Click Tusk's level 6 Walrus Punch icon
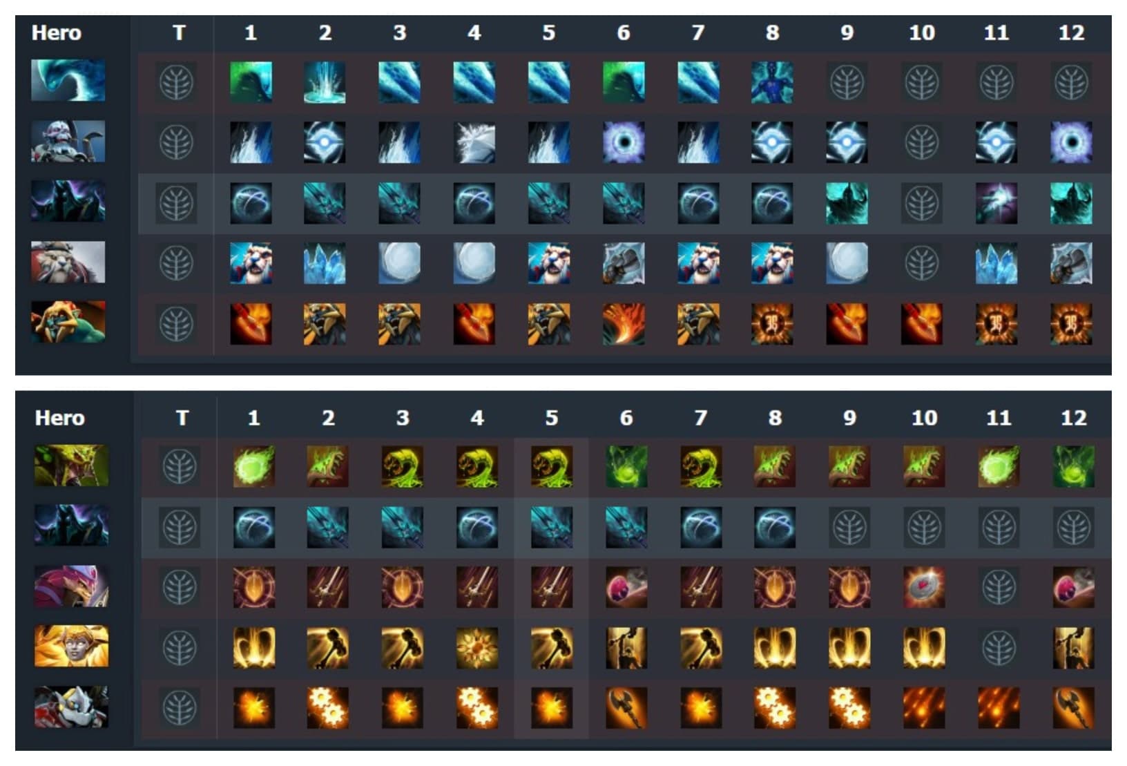Image resolution: width=1127 pixels, height=766 pixels. 623,263
